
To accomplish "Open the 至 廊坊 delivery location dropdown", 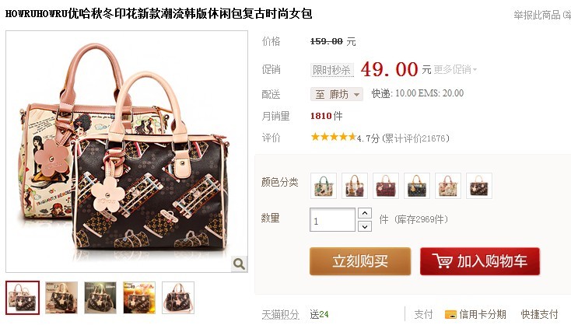I will pyautogui.click(x=337, y=94).
